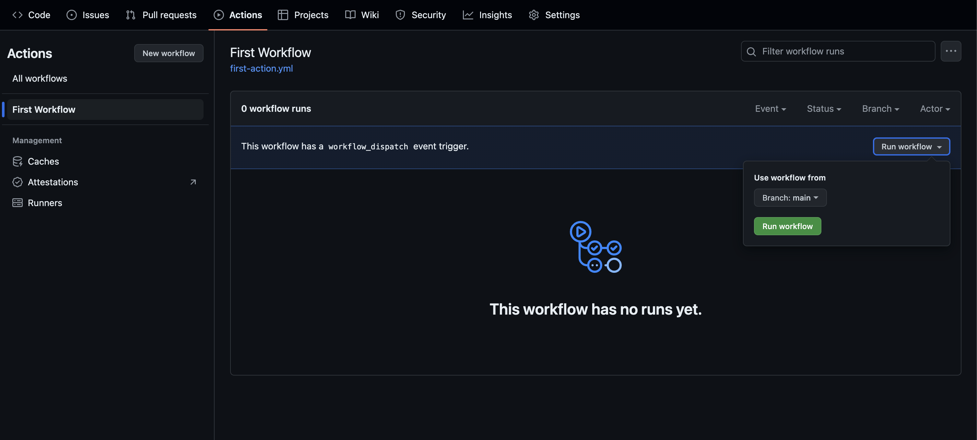Click the '0 workflow runs' text
This screenshot has width=977, height=440.
[276, 109]
